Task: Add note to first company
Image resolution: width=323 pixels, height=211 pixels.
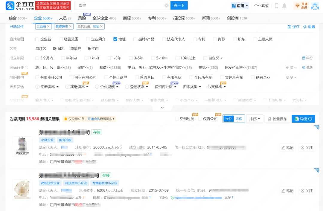Action: point(287,148)
